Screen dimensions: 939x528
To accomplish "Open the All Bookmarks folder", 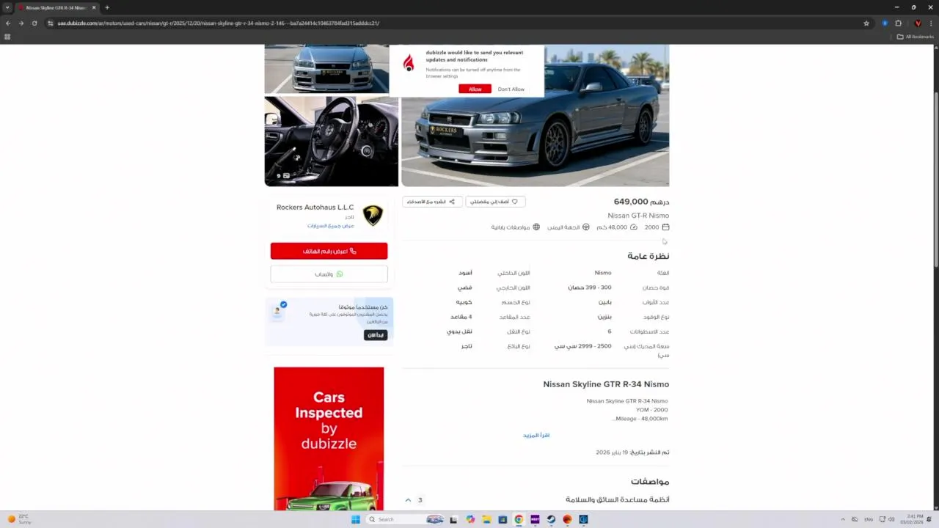I will [915, 37].
